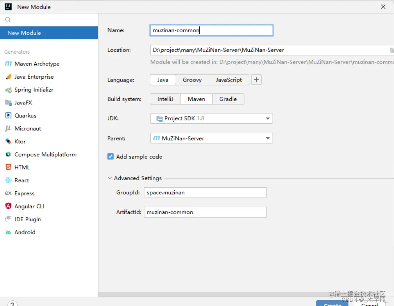Viewport: 394px width, 306px height.
Task: Click the Java Enterprise flame icon
Action: 8,77
